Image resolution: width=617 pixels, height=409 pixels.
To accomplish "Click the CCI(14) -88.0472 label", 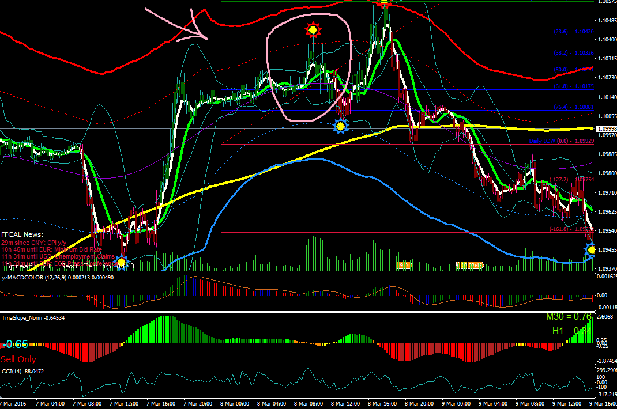I will [x=23, y=371].
